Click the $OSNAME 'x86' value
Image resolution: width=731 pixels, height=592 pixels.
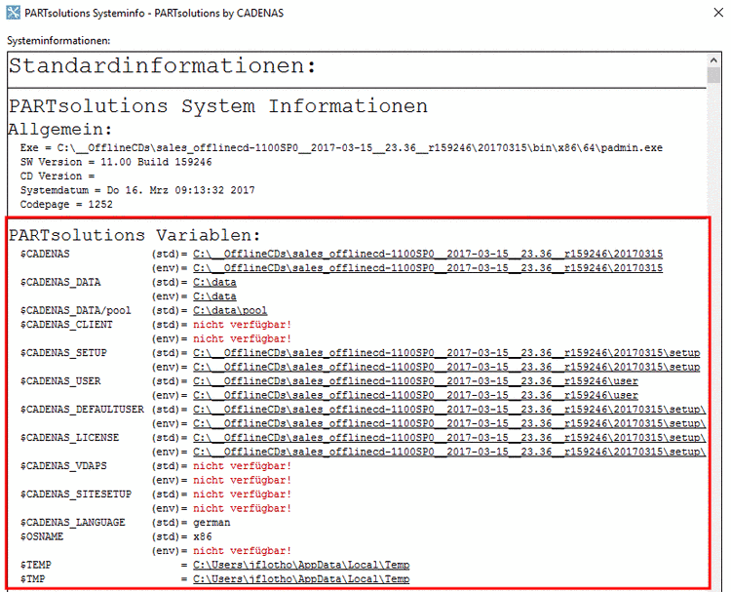click(x=203, y=537)
